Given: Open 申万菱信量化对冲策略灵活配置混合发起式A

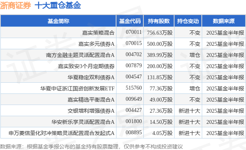Looking at the screenshot, I should click(x=61, y=133).
